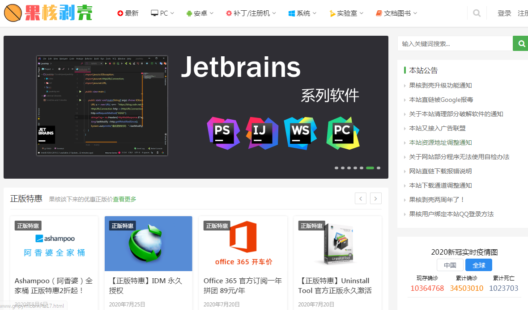Select the fifth carousel indicator dot
This screenshot has width=528, height=310.
[362, 168]
